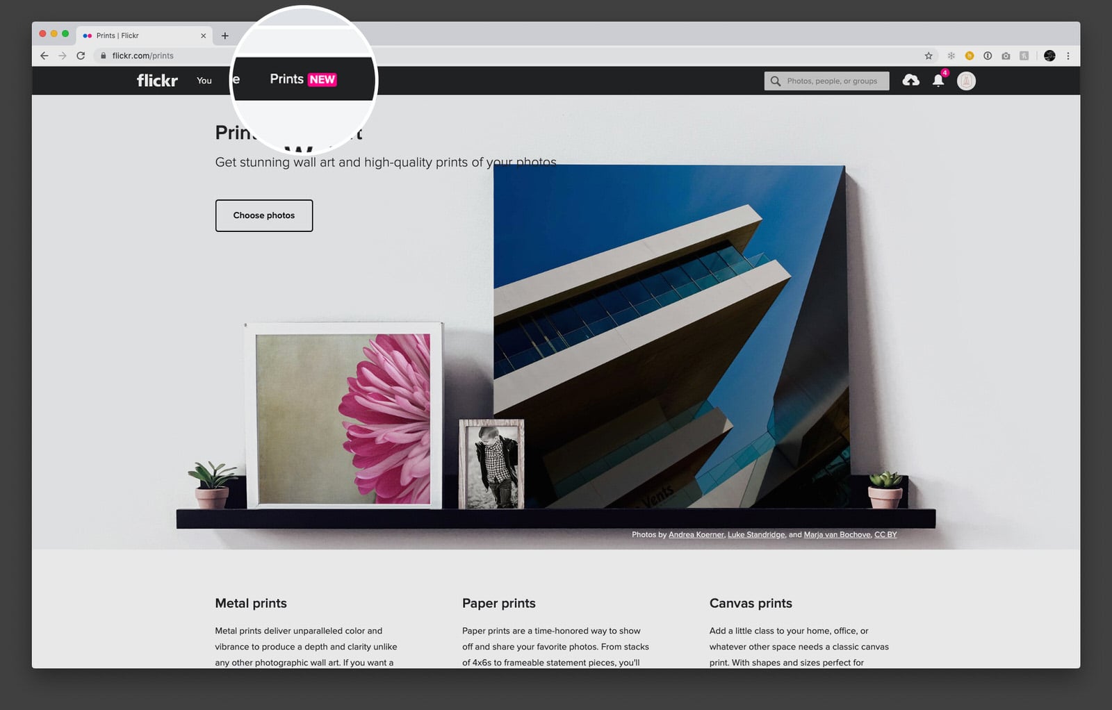Viewport: 1112px width, 710px height.
Task: Bookmark this page with the star icon
Action: tap(928, 55)
